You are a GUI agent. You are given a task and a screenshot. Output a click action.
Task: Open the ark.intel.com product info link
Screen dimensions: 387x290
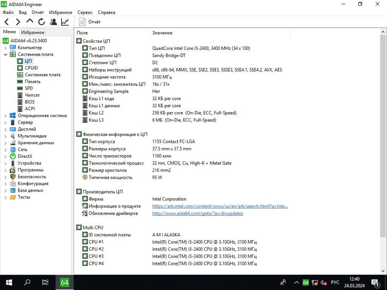(x=220, y=206)
